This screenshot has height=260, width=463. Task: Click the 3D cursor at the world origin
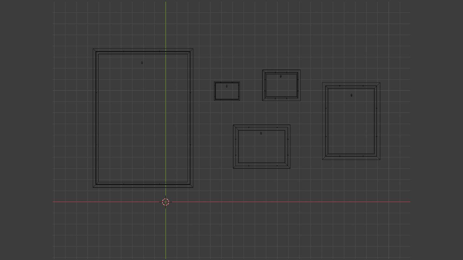tap(165, 202)
